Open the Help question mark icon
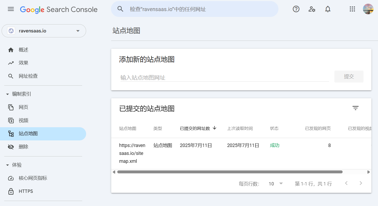Screen dimensions: 378x206 click(x=296, y=9)
